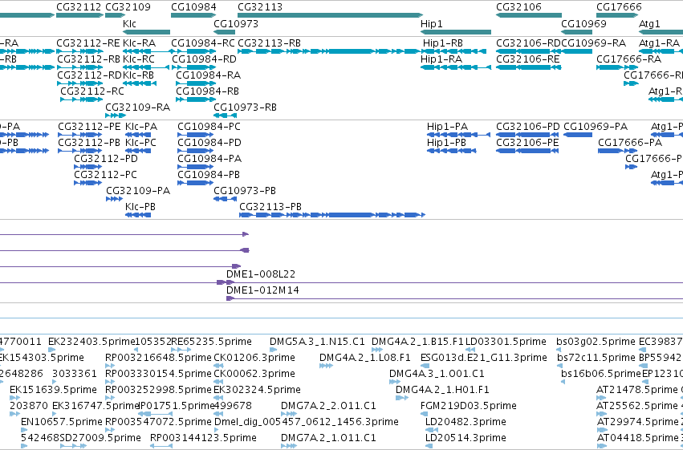This screenshot has height=450, width=683.
Task: Click the CG17666 gene label
Action: click(619, 7)
